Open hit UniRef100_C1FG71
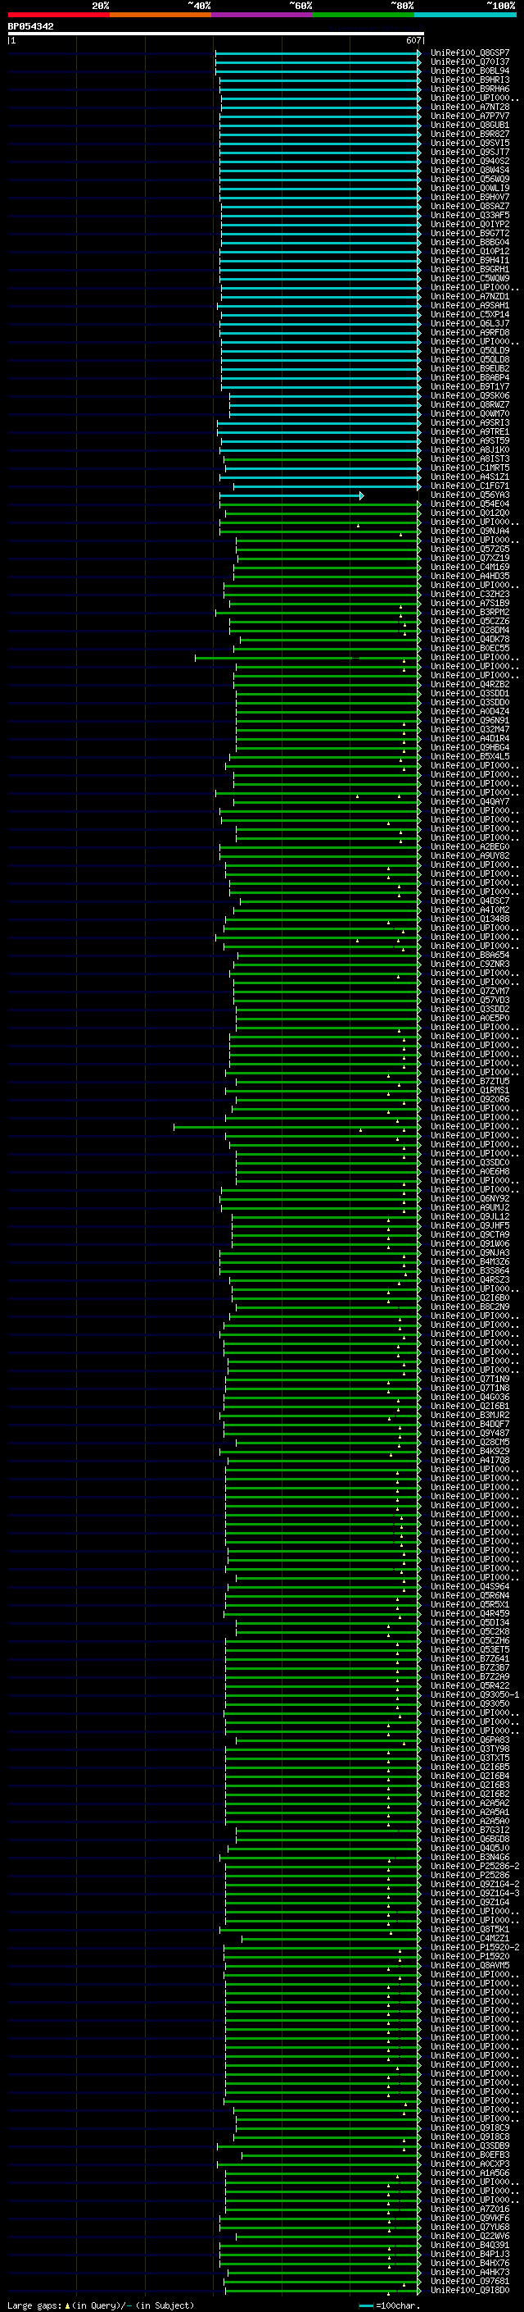Viewport: 524px width, 2312px height. 469,486
